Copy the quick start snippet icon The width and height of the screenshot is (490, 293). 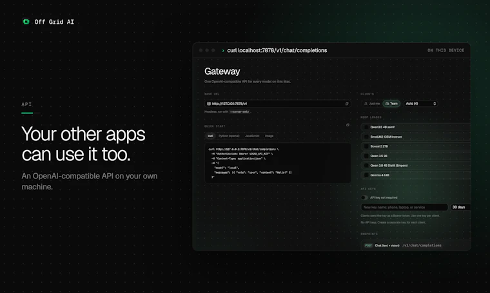(348, 125)
